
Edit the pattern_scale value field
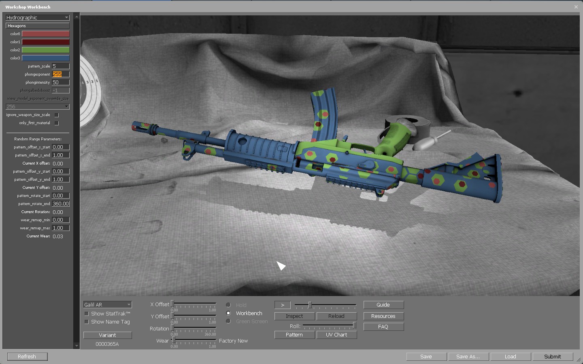pyautogui.click(x=61, y=66)
